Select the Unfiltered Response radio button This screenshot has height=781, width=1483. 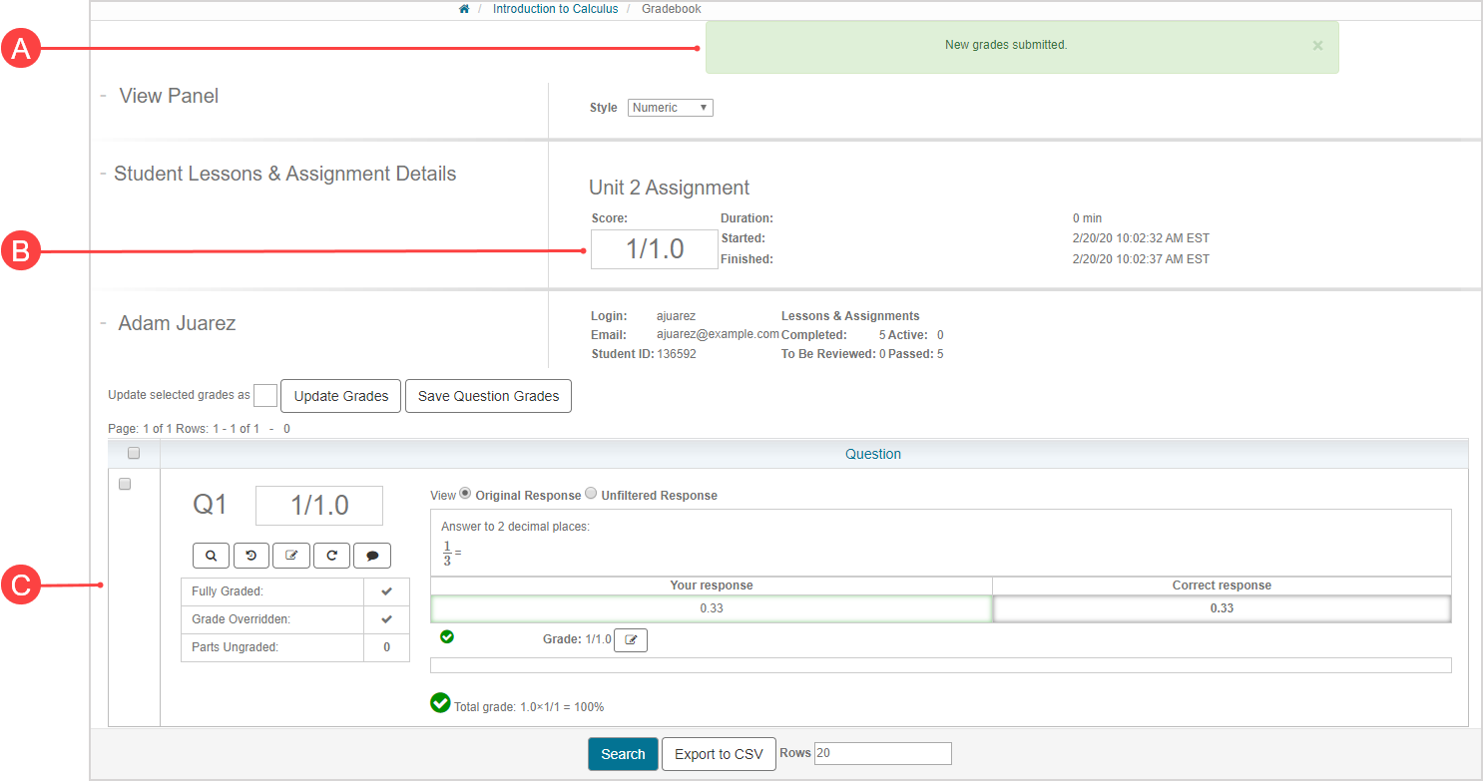coord(591,494)
